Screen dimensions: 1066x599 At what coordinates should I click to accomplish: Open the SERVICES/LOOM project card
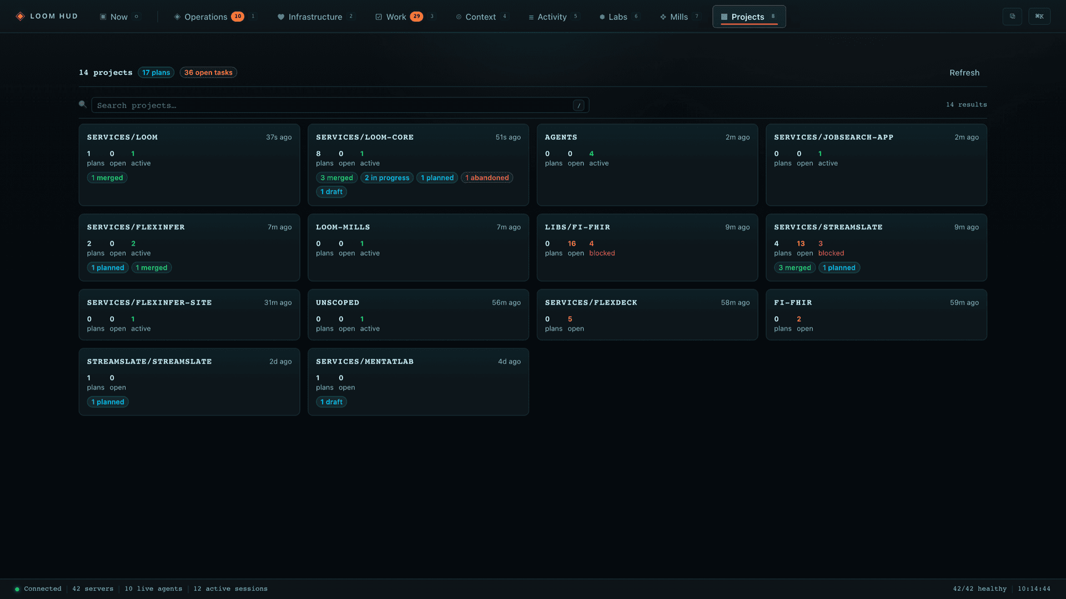coord(189,165)
